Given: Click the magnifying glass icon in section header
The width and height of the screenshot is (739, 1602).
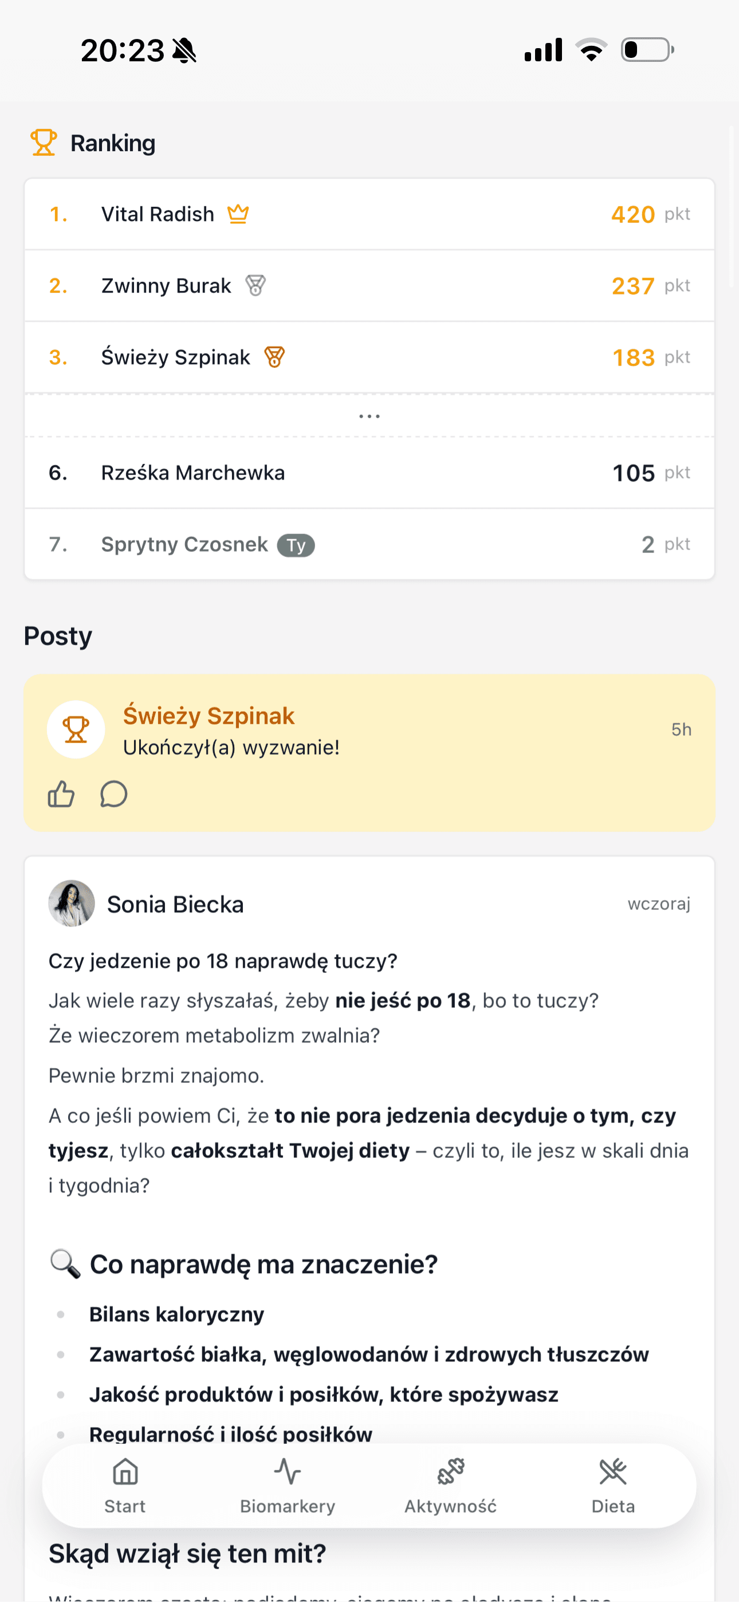Looking at the screenshot, I should pos(65,1263).
